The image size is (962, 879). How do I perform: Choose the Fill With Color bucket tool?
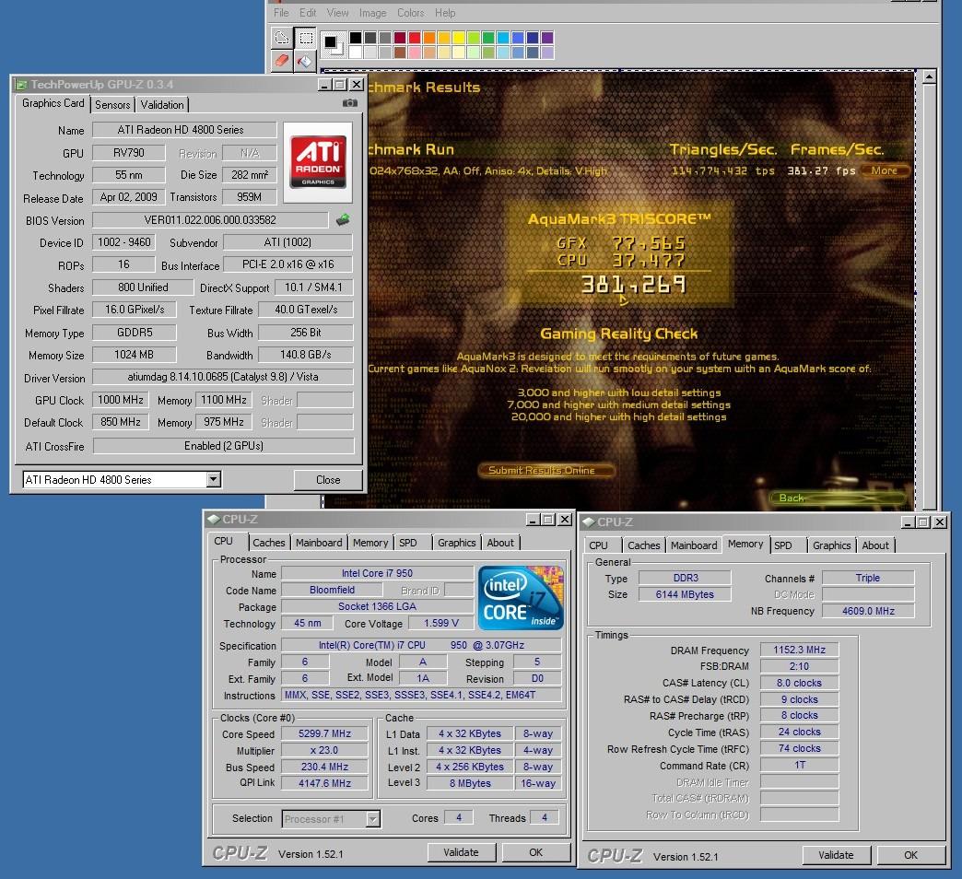pyautogui.click(x=305, y=60)
